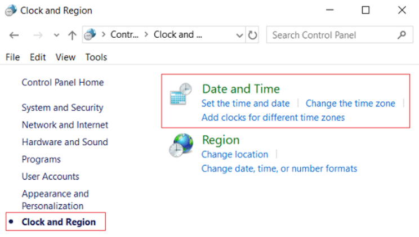Open the View menu
419x237 pixels.
point(65,57)
